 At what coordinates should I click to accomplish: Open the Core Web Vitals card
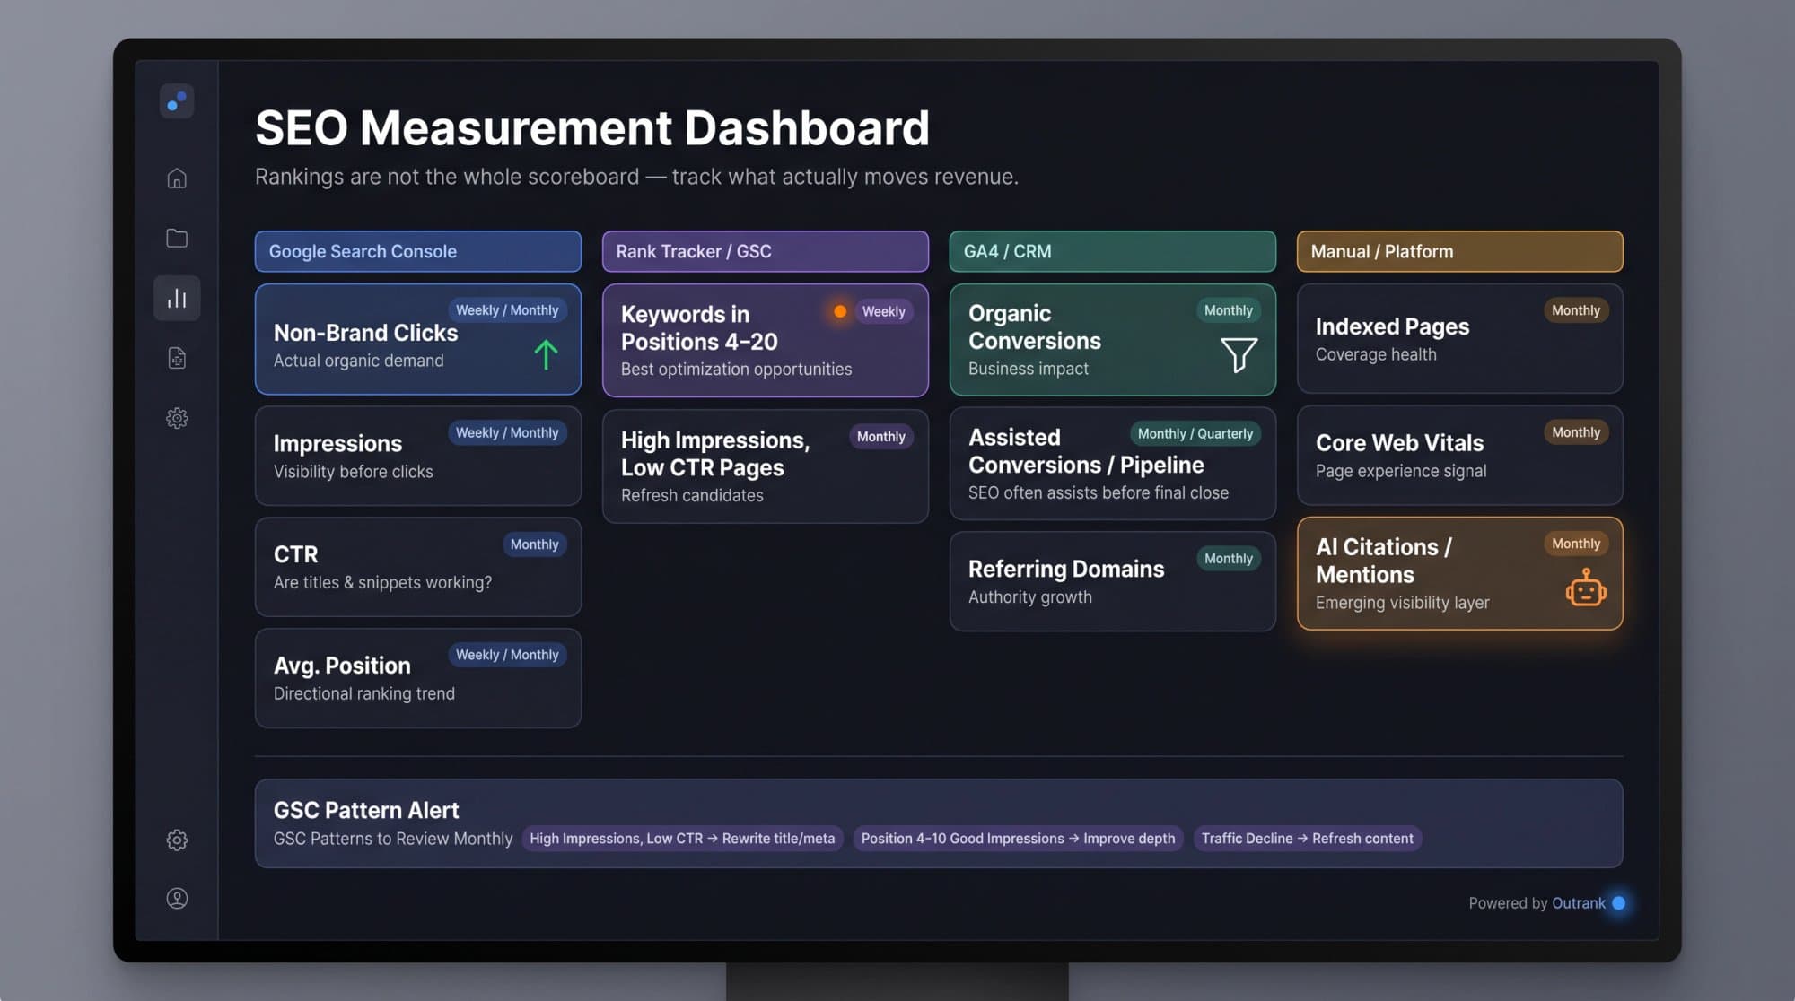(x=1460, y=455)
